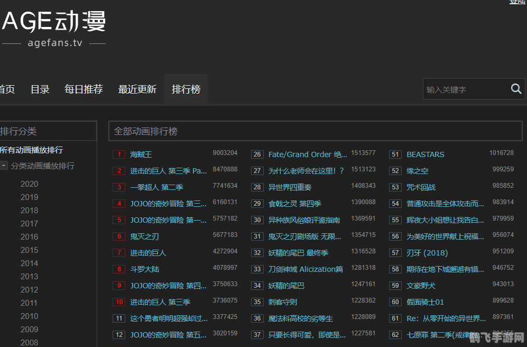
Task: Open the 排行榜 navigation tab
Action: [x=186, y=89]
